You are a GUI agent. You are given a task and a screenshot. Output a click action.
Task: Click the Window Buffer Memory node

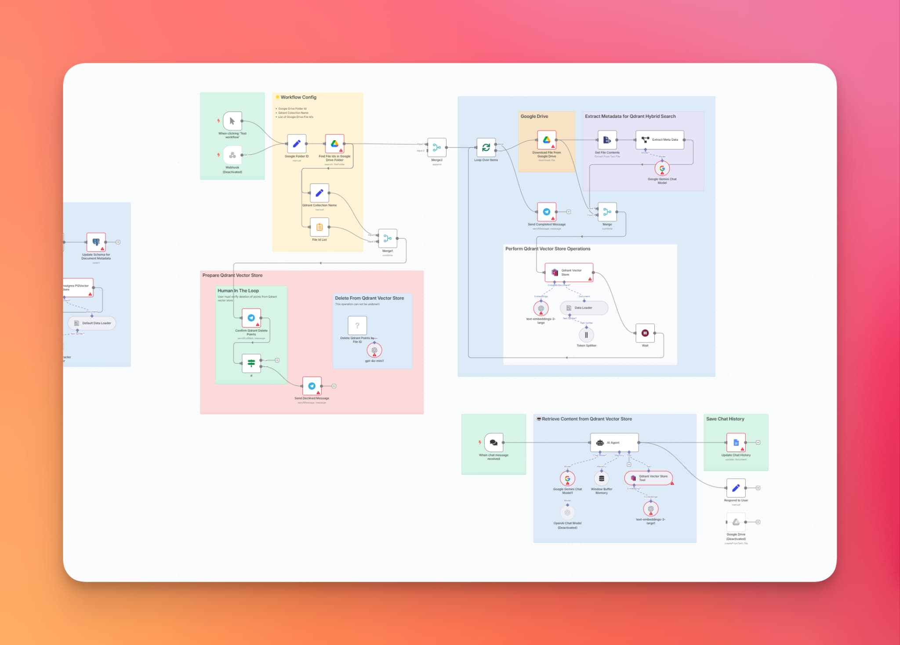602,478
